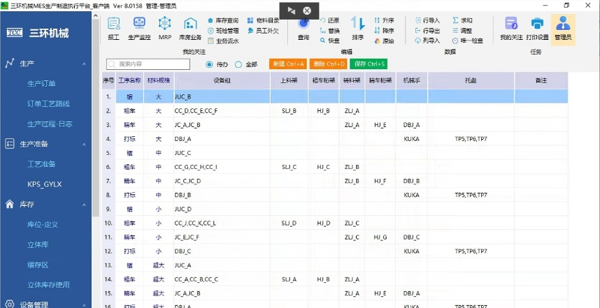
Task: Select cell CC_D,CC_E,CC_F in row 2
Action: (x=222, y=111)
